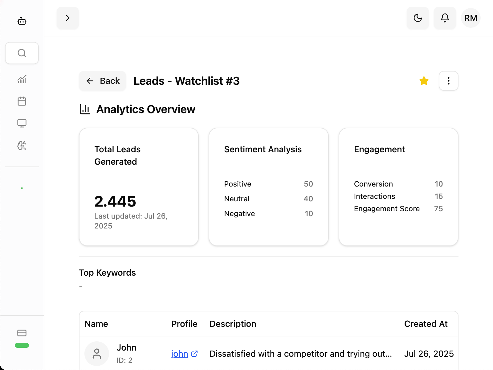Image resolution: width=493 pixels, height=370 pixels.
Task: Toggle dark mode with the moon icon
Action: pyautogui.click(x=418, y=18)
